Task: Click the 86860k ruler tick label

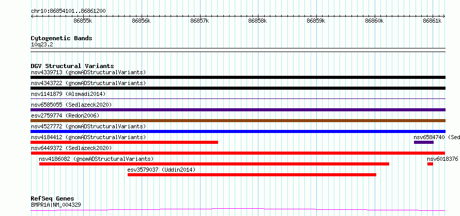Action: (x=375, y=21)
